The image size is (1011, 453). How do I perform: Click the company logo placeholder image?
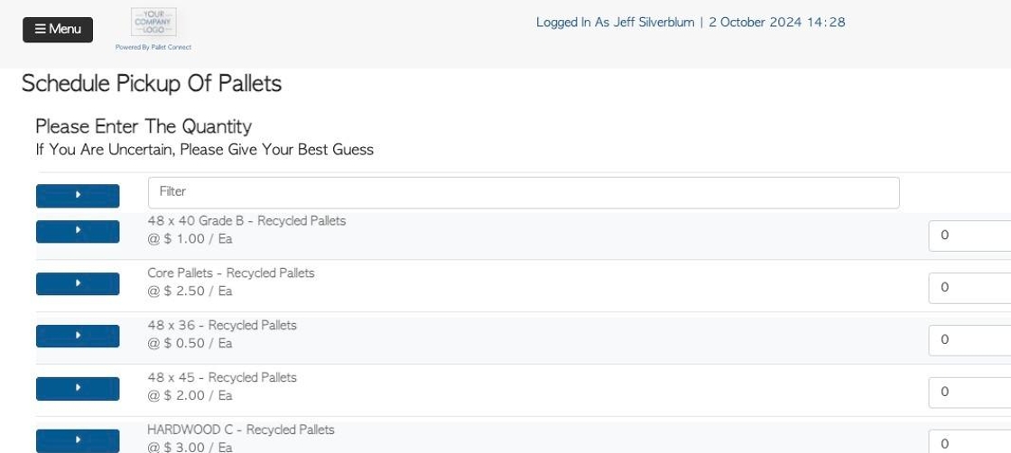153,22
